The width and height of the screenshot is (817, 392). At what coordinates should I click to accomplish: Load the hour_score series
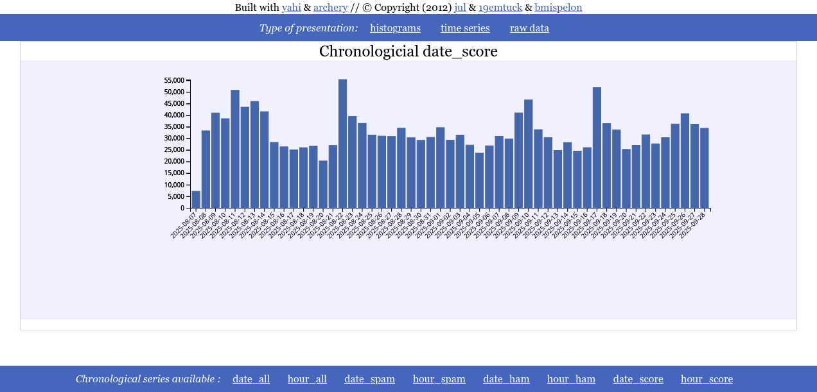[707, 379]
